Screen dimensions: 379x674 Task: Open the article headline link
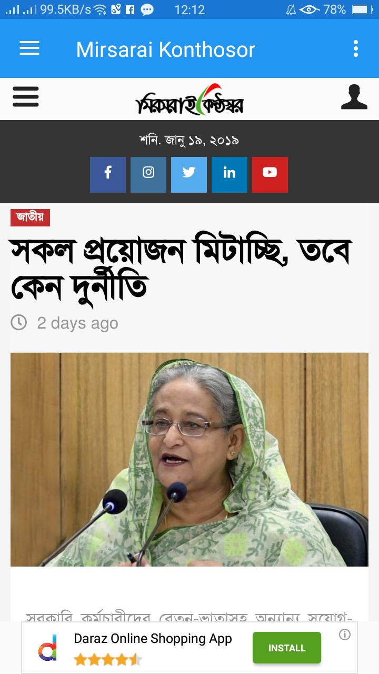pyautogui.click(x=181, y=269)
